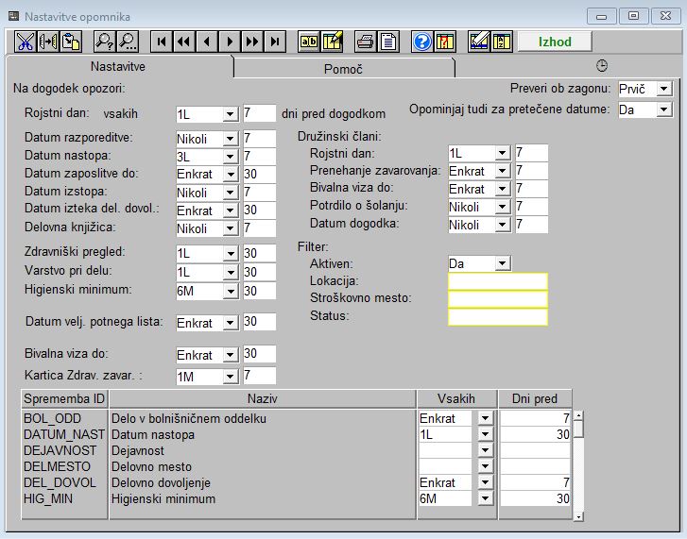Click the Spremenba ID column header
The width and height of the screenshot is (687, 539).
[64, 398]
